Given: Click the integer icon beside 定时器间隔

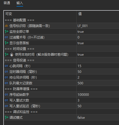Looking at the screenshot, I should coord(6,72).
